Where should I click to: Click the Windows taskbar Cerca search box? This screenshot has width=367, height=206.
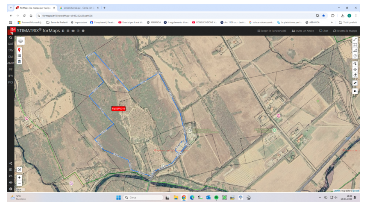[x=143, y=197]
